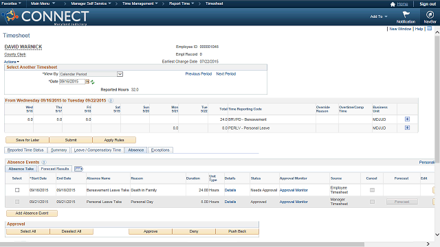
Task: Toggle Cancel checkbox for Bereavement Leave Take
Action: [x=372, y=190]
